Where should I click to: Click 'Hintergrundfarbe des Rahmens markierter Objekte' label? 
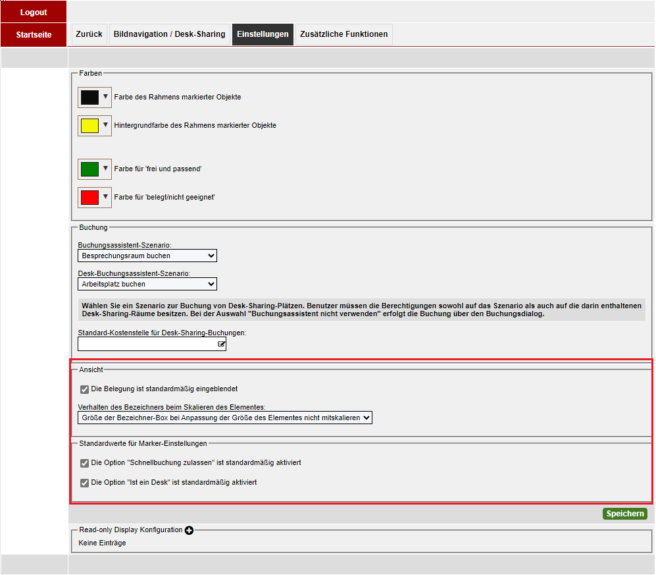coord(195,125)
